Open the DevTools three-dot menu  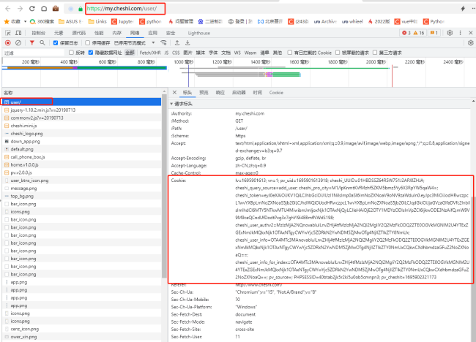460,33
